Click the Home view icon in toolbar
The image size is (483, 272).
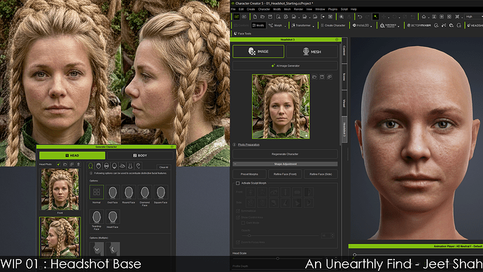pos(424,17)
